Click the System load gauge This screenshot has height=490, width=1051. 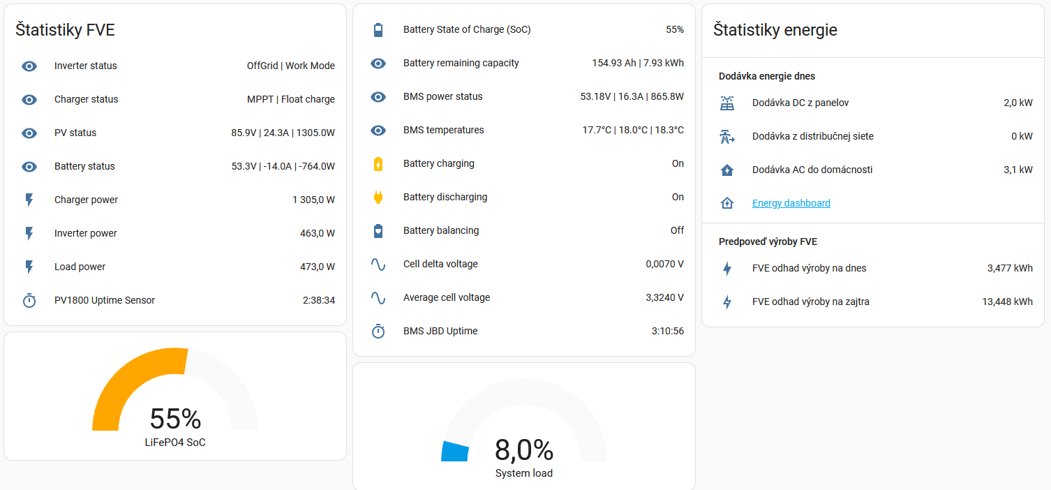523,433
